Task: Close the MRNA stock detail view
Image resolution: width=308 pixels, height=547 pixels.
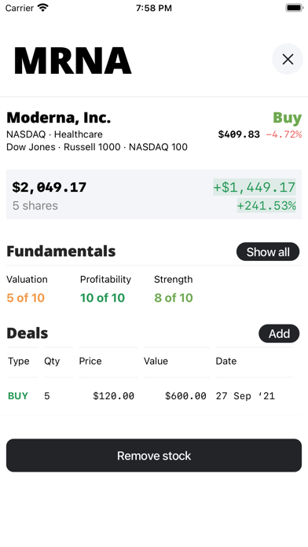Action: (288, 59)
